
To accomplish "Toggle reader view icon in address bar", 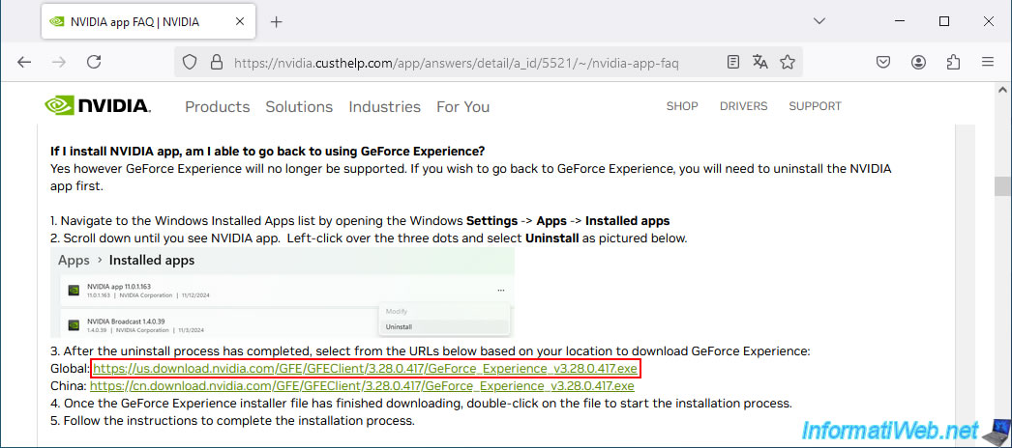I will pos(732,62).
